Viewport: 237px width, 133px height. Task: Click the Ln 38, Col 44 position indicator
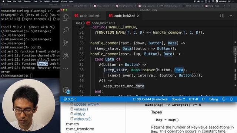150,99
